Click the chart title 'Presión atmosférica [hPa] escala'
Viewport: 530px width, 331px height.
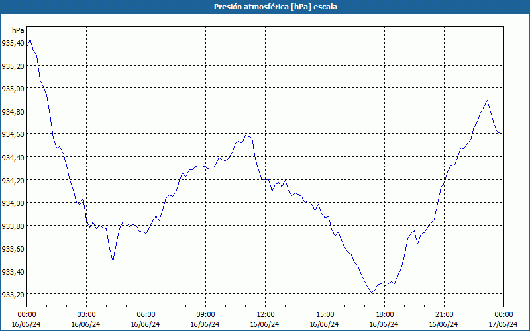pos(275,7)
